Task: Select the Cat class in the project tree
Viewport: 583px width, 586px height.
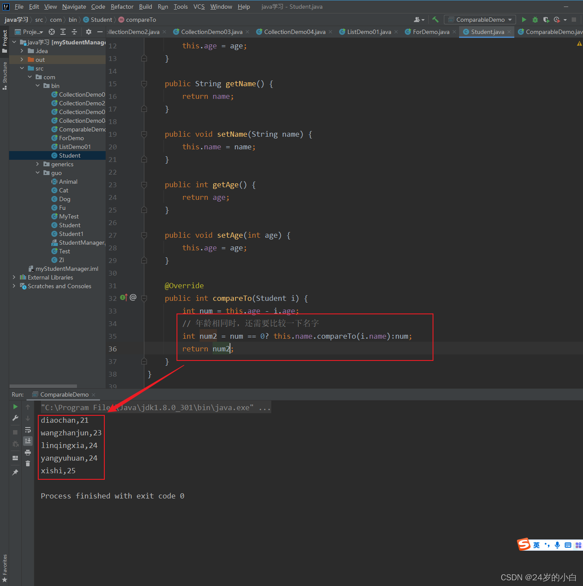Action: (x=60, y=190)
